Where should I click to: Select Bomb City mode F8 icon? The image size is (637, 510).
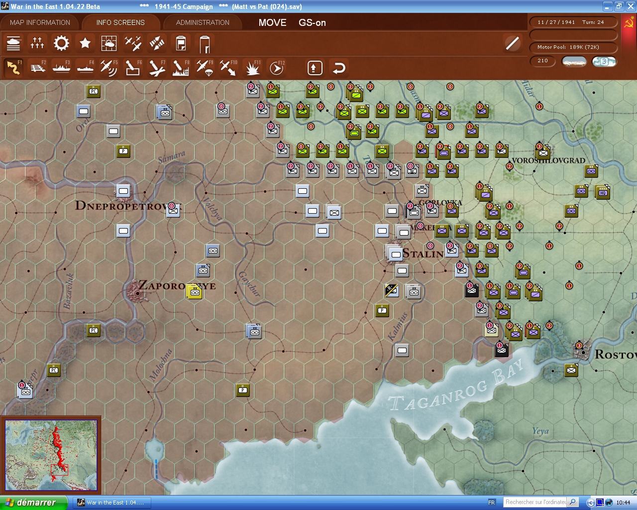[181, 68]
